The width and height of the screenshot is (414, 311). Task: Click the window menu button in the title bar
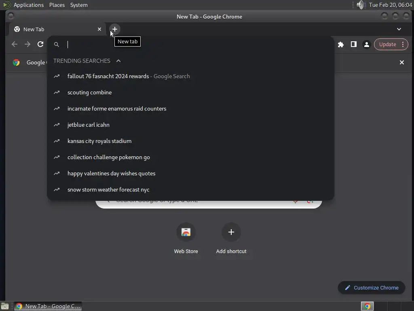click(11, 16)
